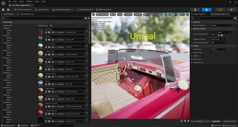The width and height of the screenshot is (238, 127).
Task: Toggle the Shared Profile checkbox
Action: tap(211, 53)
